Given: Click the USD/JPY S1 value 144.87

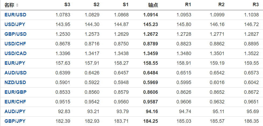Looking at the screenshot, I should click(121, 24).
